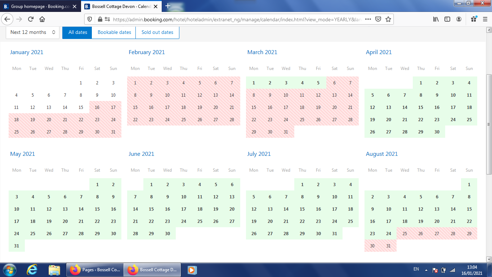Select 16 January 2021 blocked date
This screenshot has height=277, width=492.
point(97,107)
